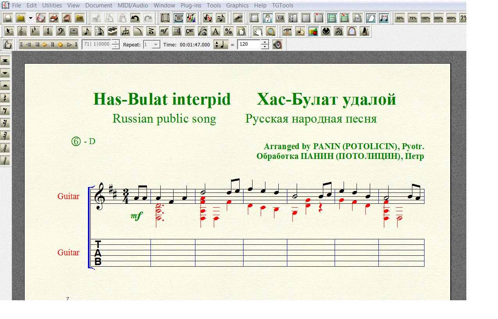Toggle the lock-with-note button

point(267,18)
